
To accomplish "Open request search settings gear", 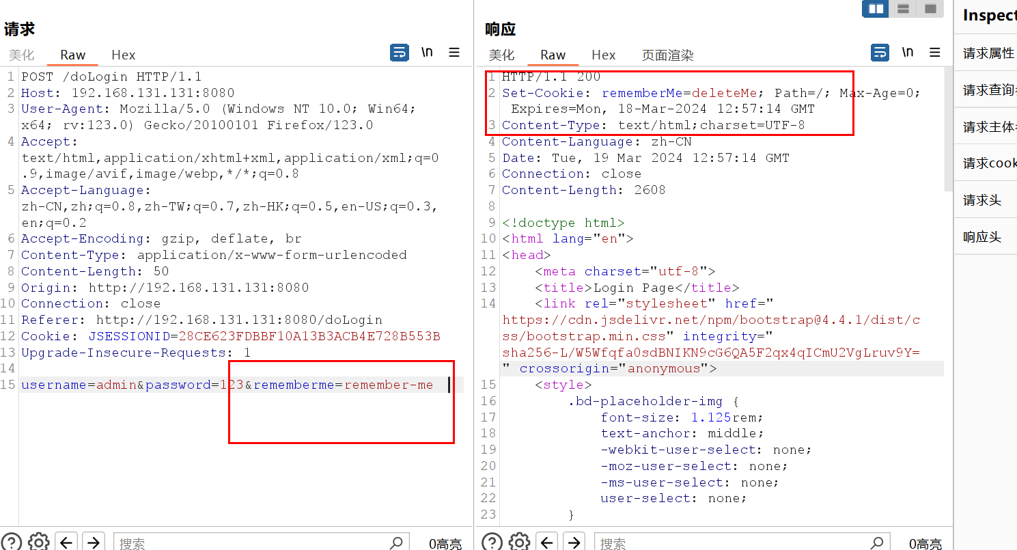I will [x=39, y=542].
